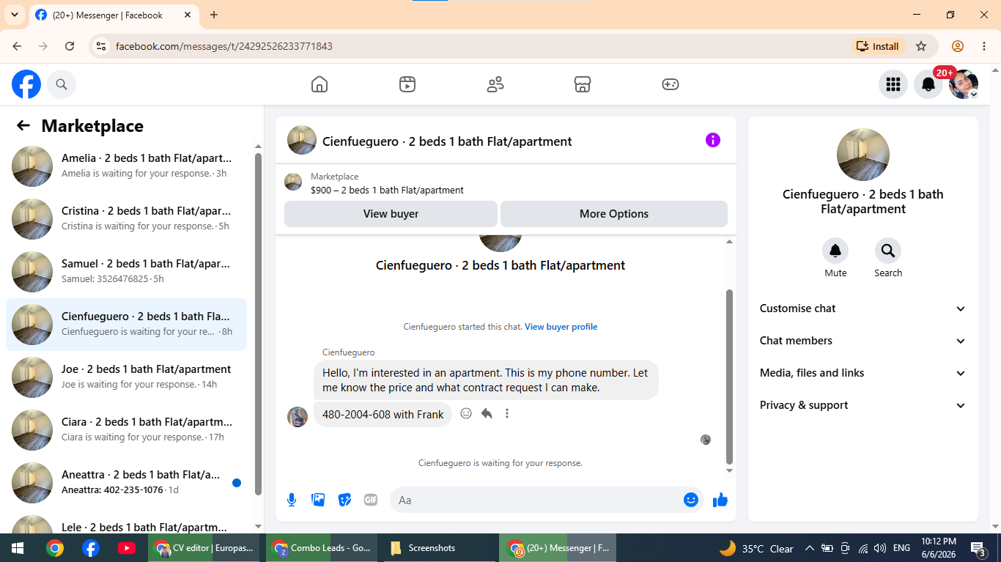This screenshot has width=1001, height=562.
Task: Expand Media, files and links section
Action: (x=863, y=373)
